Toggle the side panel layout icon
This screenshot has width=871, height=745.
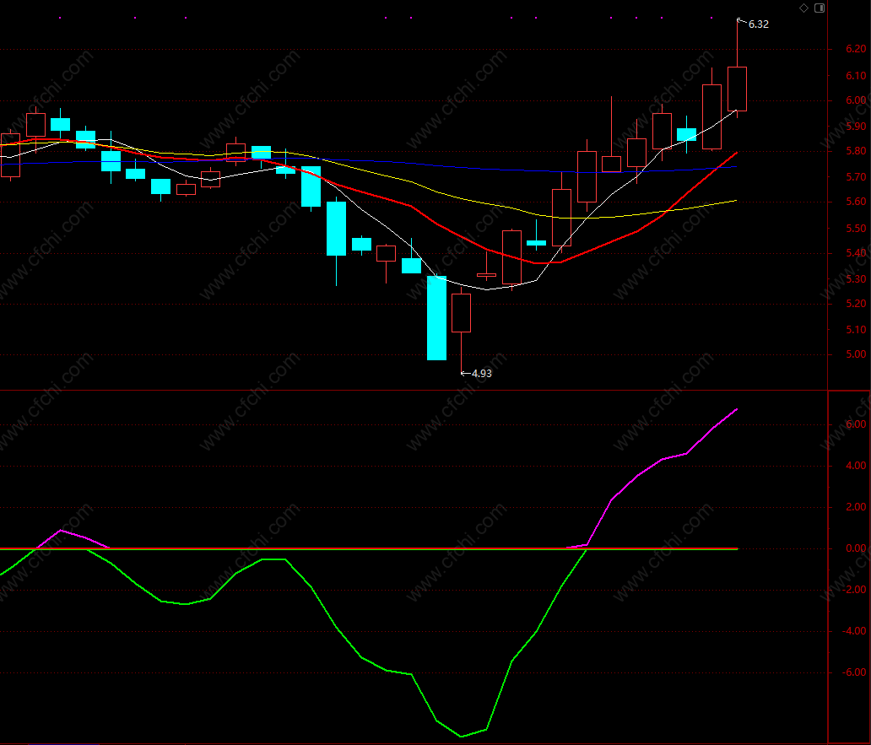[820, 8]
